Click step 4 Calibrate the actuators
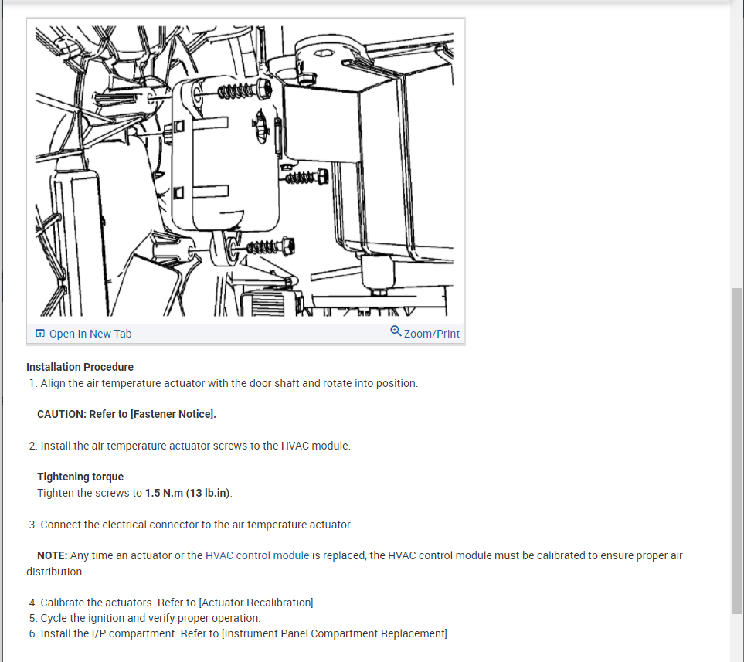Image resolution: width=744 pixels, height=662 pixels. point(173,603)
